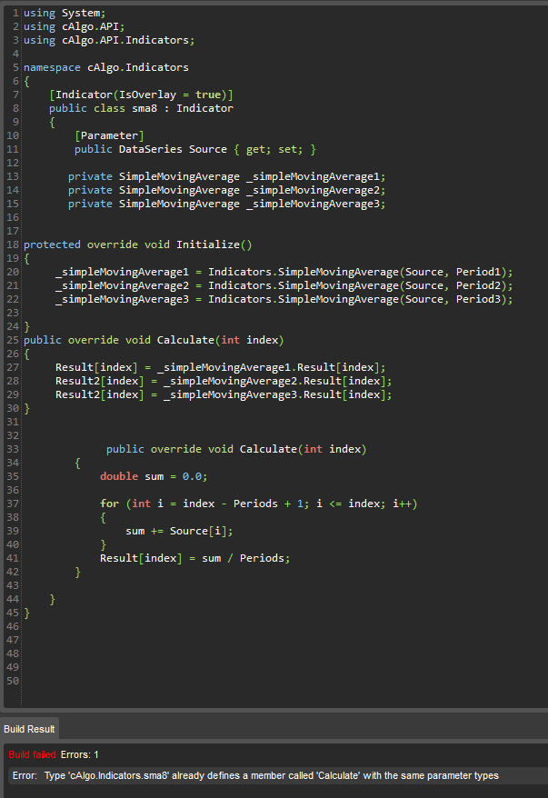Click second 'Calculate(int index)' on line 33
The height and width of the screenshot is (798, 548).
[x=303, y=449]
